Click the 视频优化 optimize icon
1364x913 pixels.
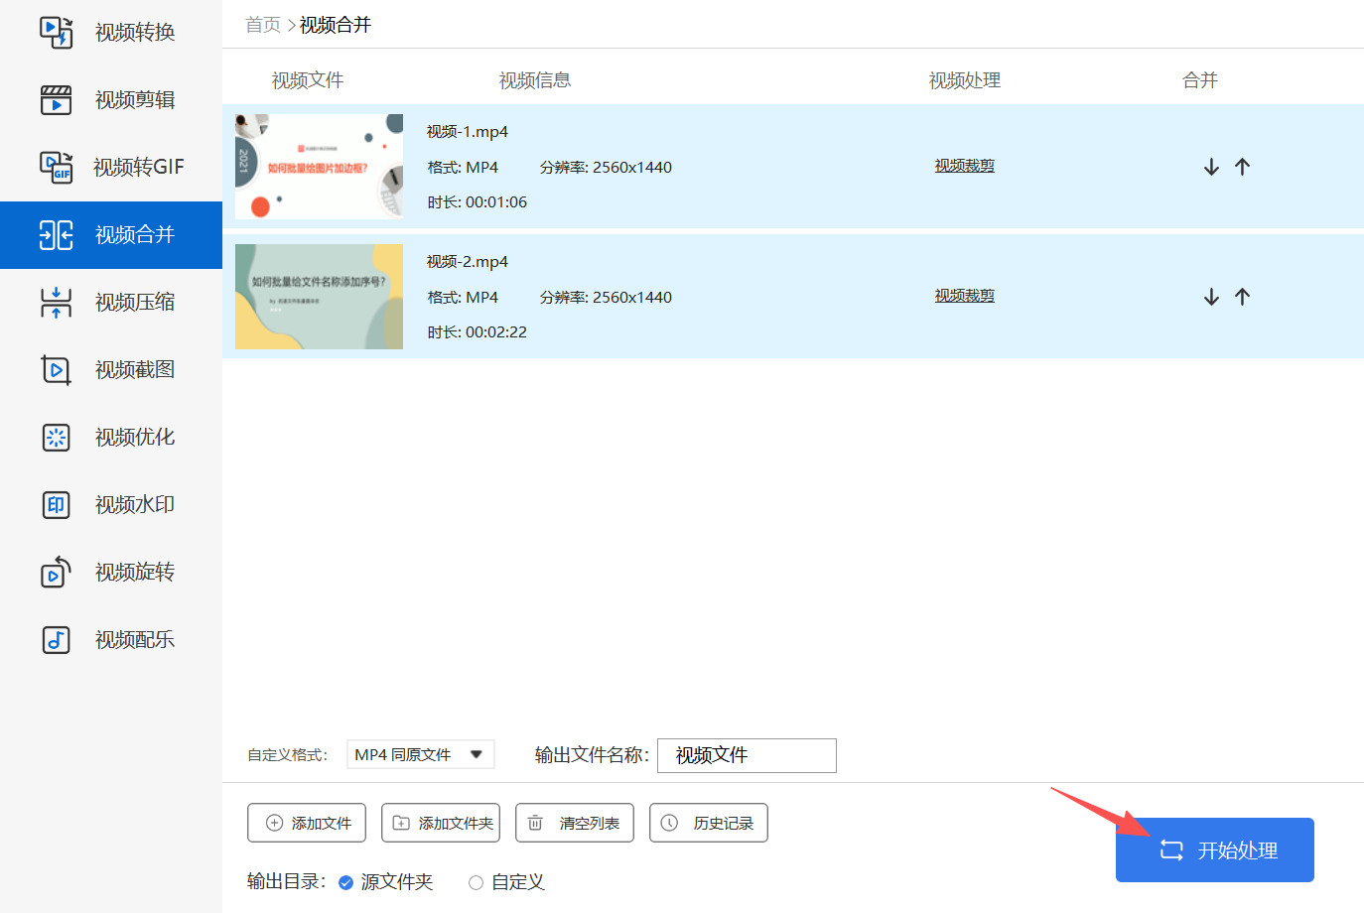click(57, 437)
